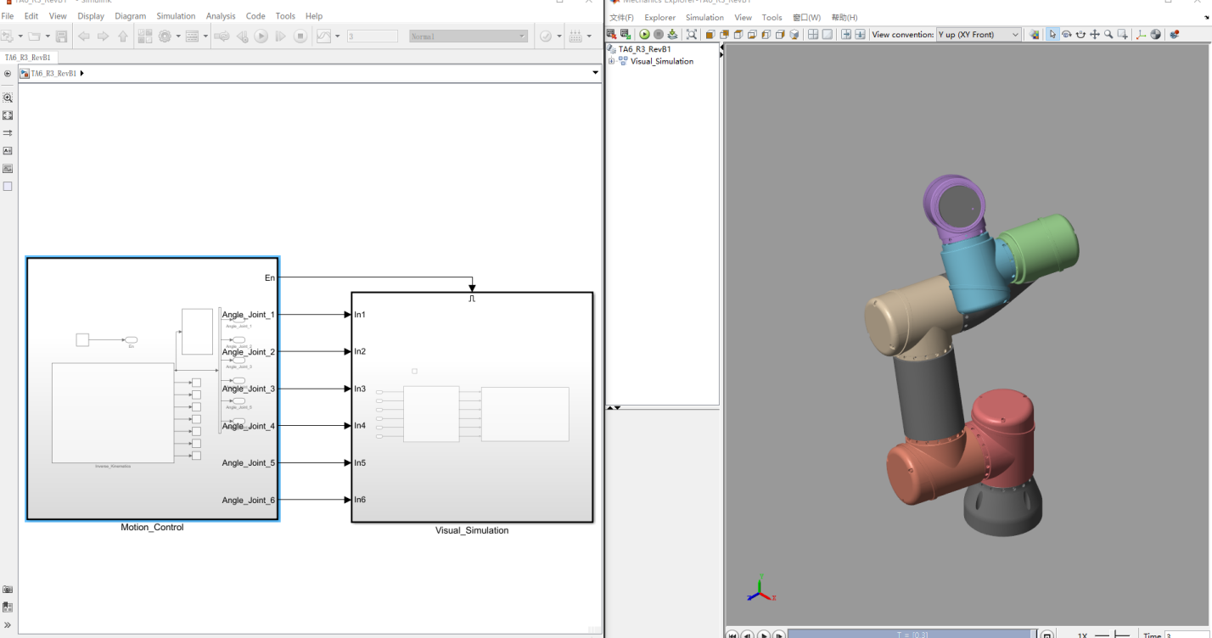
Task: Expand TA6_R3_RevB1 breadcrumb path arrow
Action: pos(81,74)
